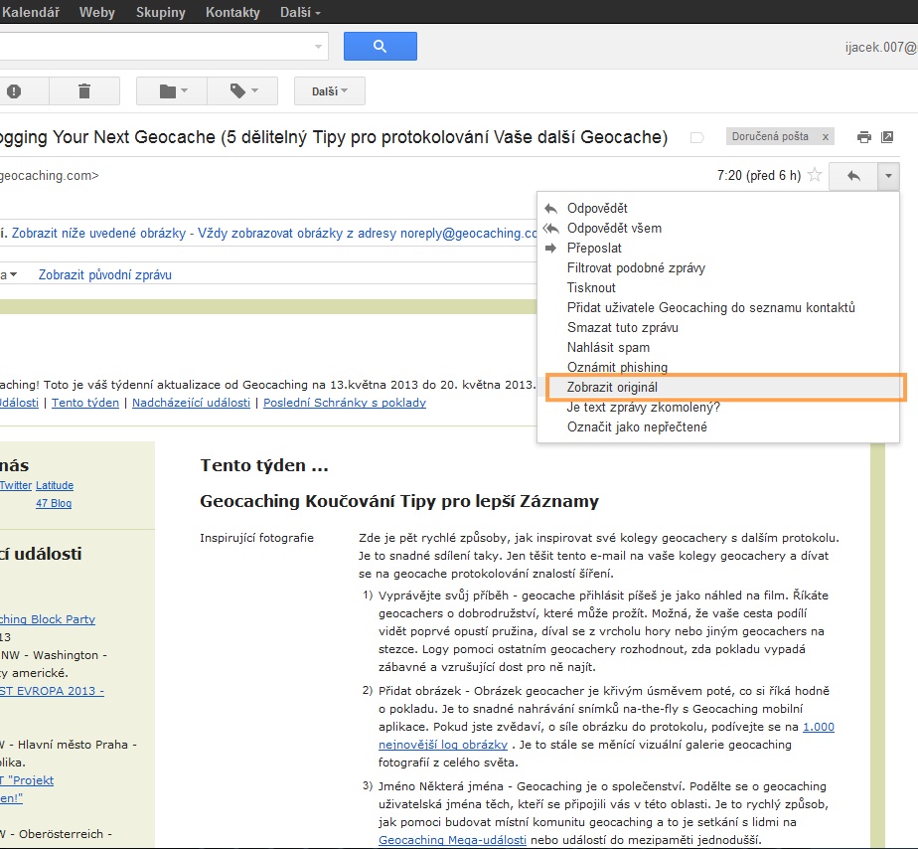Select Nahlásit spam menu entry

(608, 347)
